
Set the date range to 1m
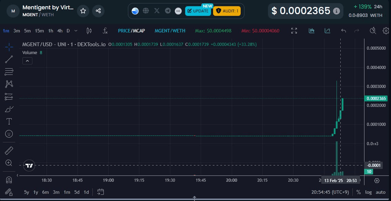point(67,192)
